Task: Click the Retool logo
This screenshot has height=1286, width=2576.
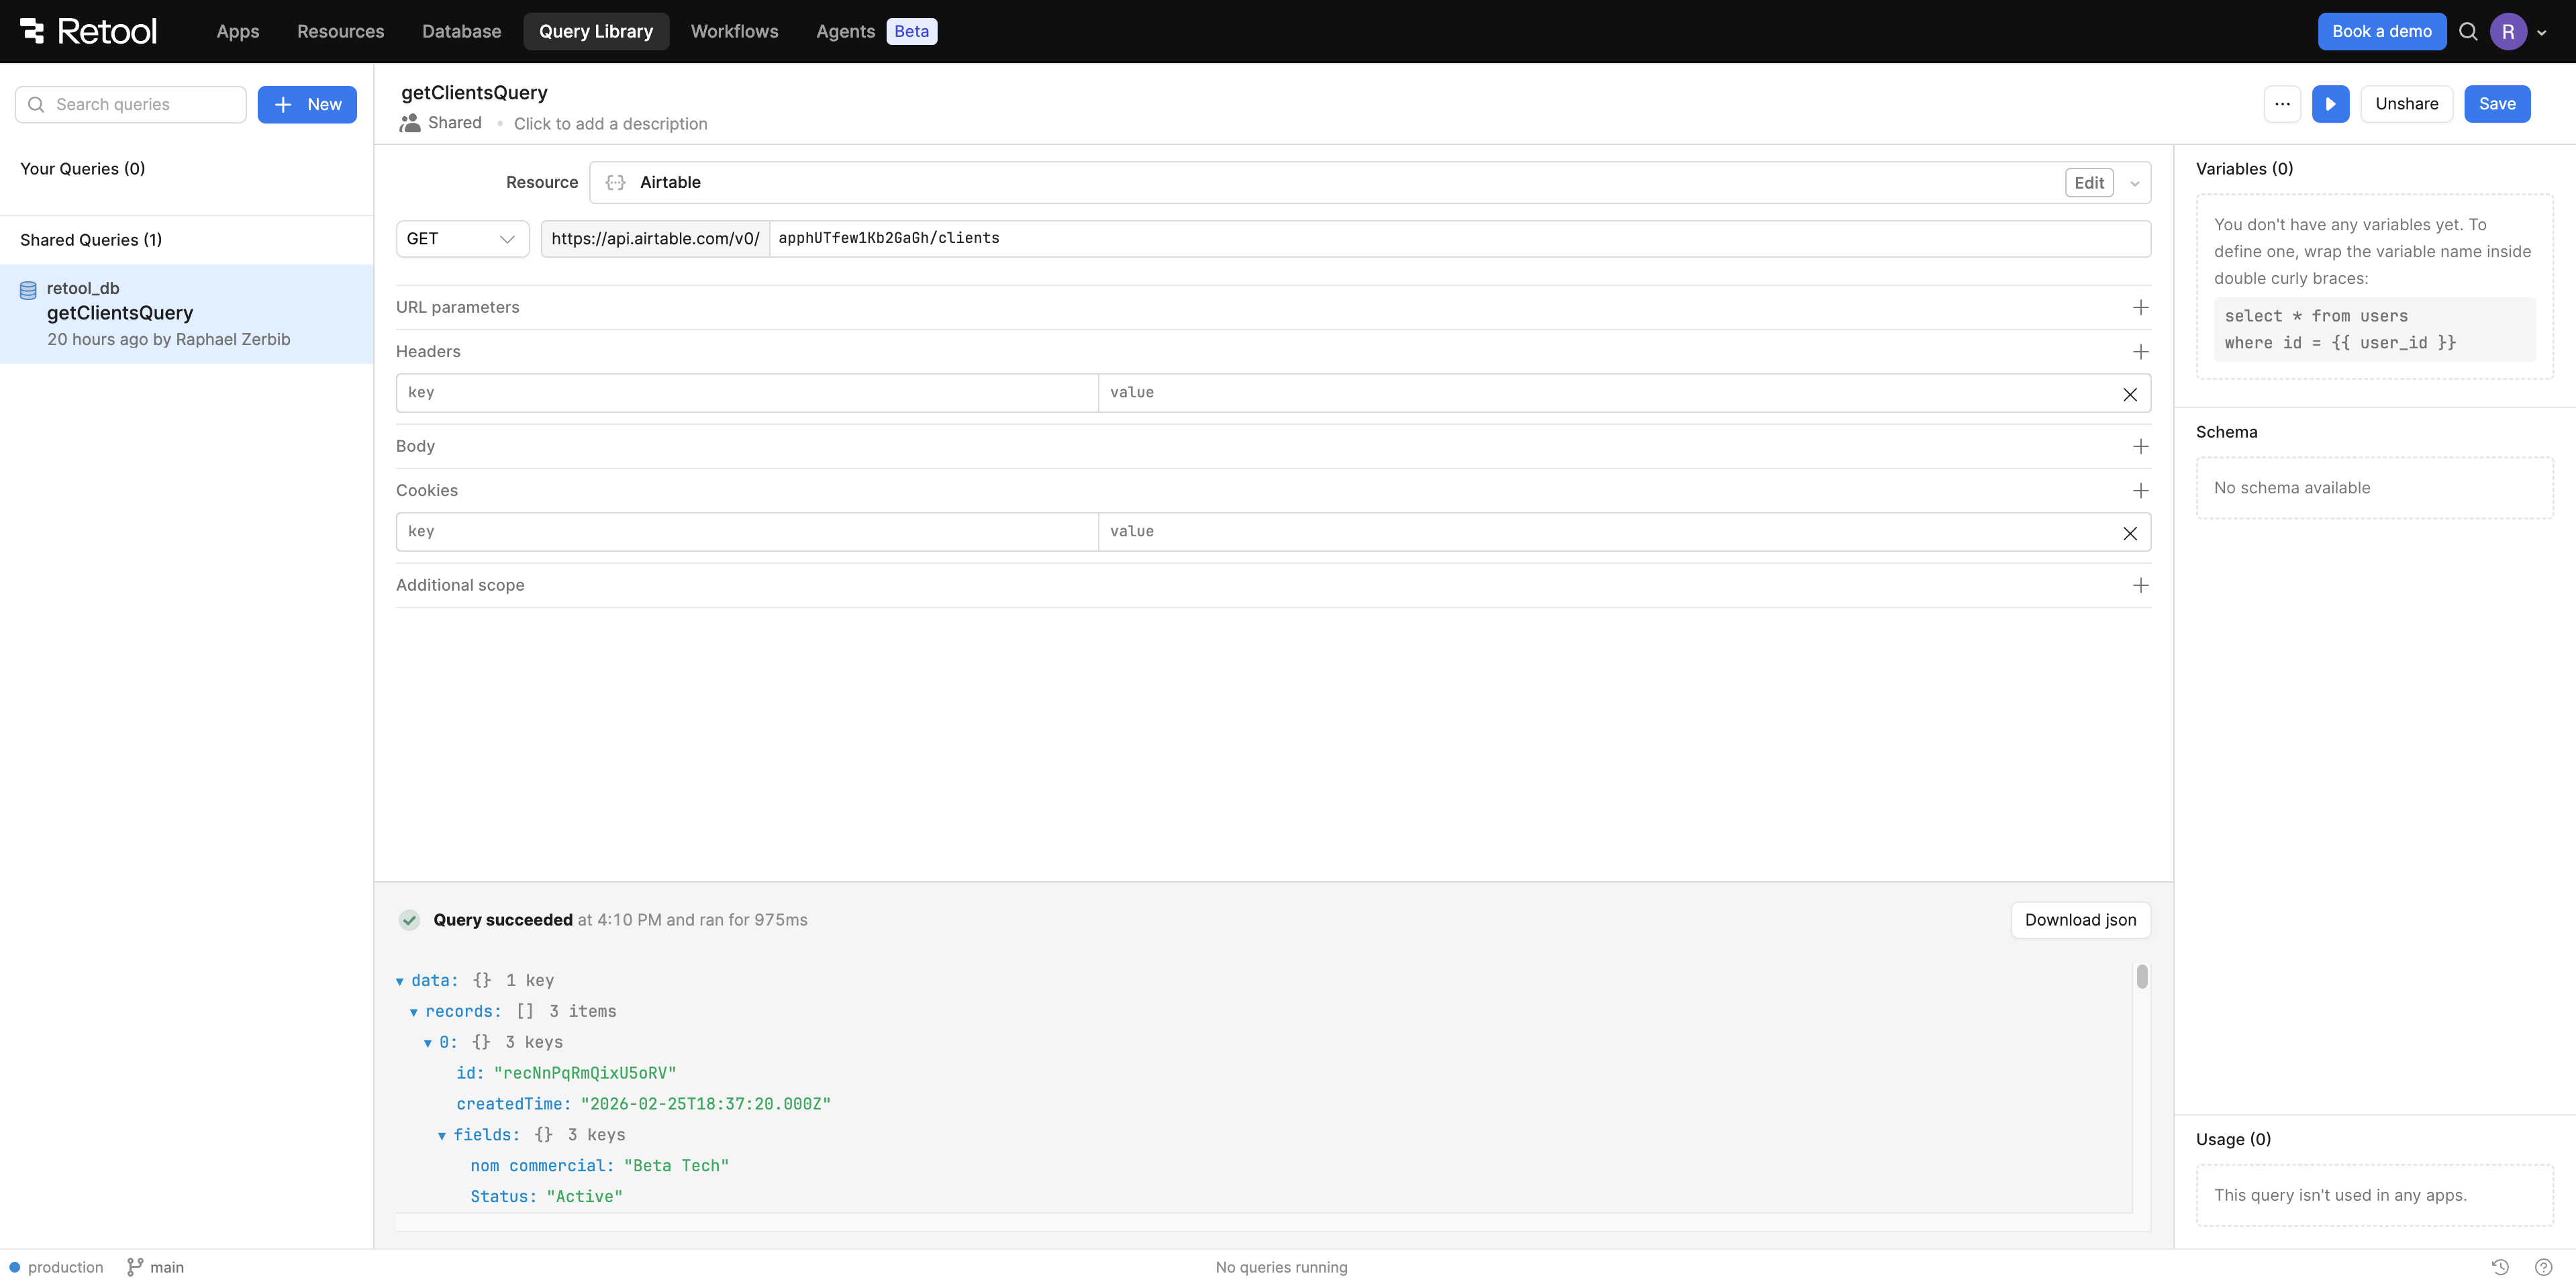Action: point(88,31)
